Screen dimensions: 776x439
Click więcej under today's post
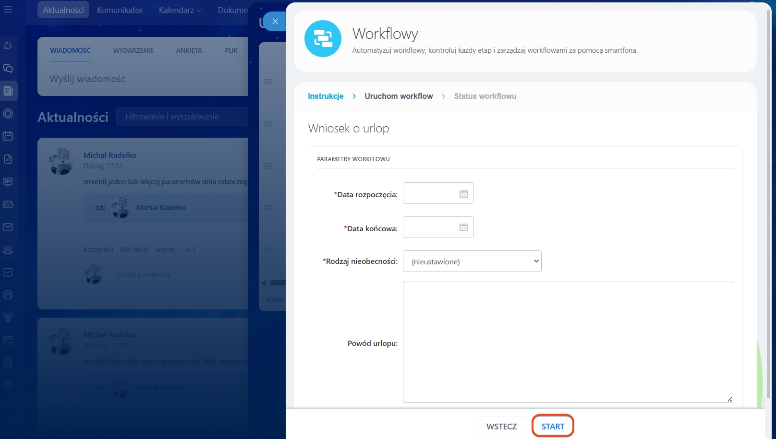(165, 249)
